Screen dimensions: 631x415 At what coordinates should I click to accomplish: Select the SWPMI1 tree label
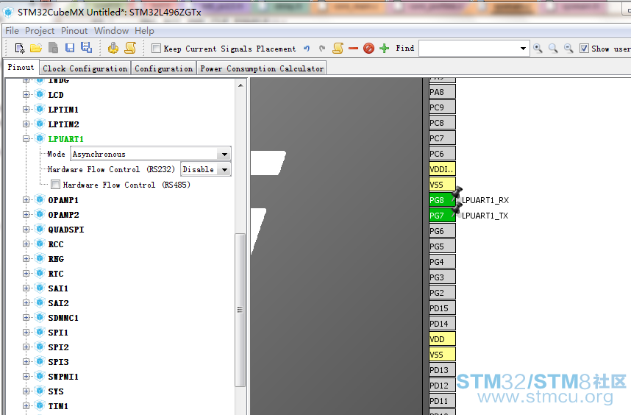(63, 376)
